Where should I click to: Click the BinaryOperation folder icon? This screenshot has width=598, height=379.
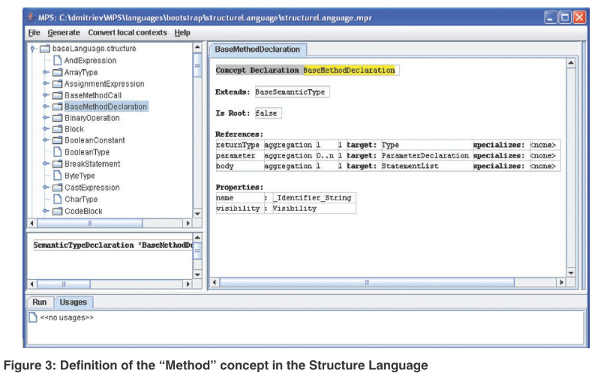point(57,118)
